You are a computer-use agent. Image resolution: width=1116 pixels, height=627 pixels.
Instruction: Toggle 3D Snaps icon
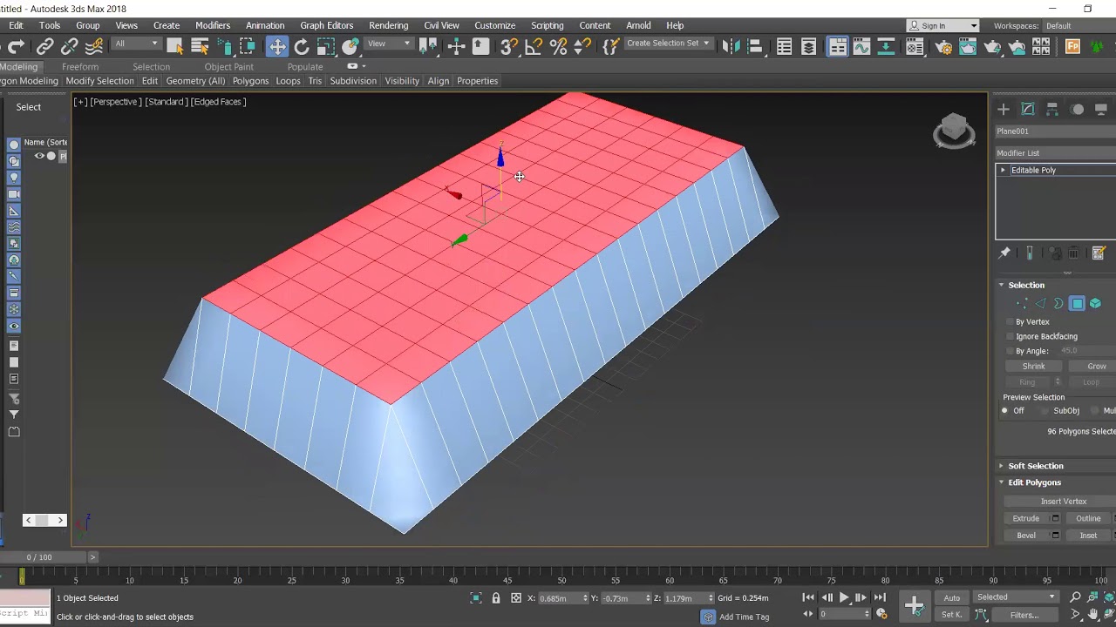510,46
